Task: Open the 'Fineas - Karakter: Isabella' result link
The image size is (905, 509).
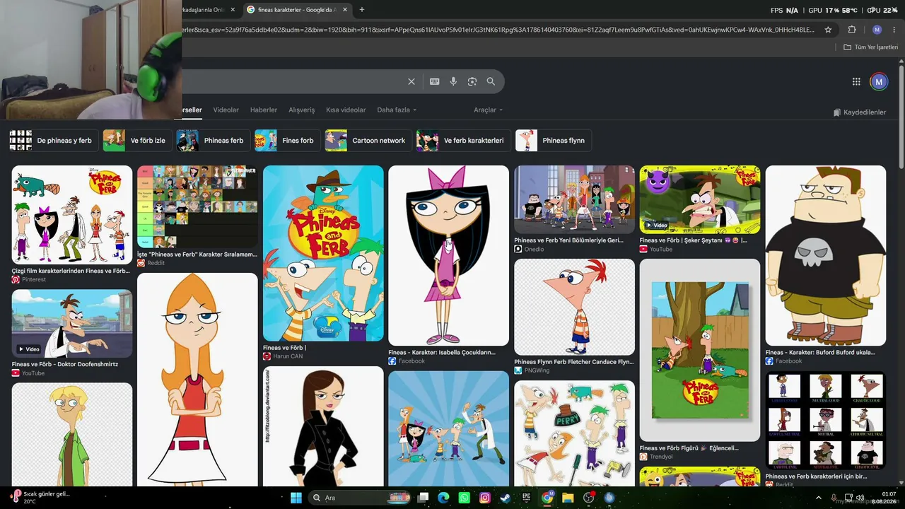Action: point(442,352)
